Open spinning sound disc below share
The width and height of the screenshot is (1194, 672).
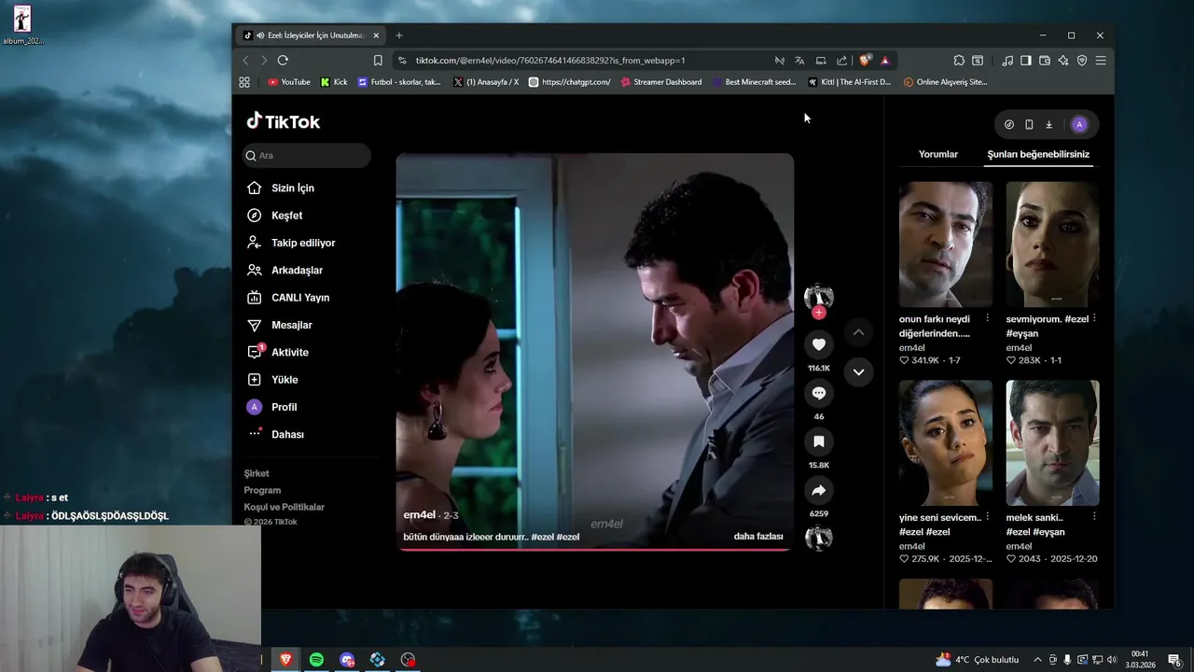(819, 538)
